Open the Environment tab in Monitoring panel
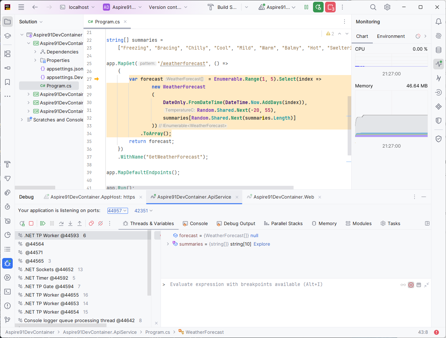The height and width of the screenshot is (338, 446). coord(391,36)
